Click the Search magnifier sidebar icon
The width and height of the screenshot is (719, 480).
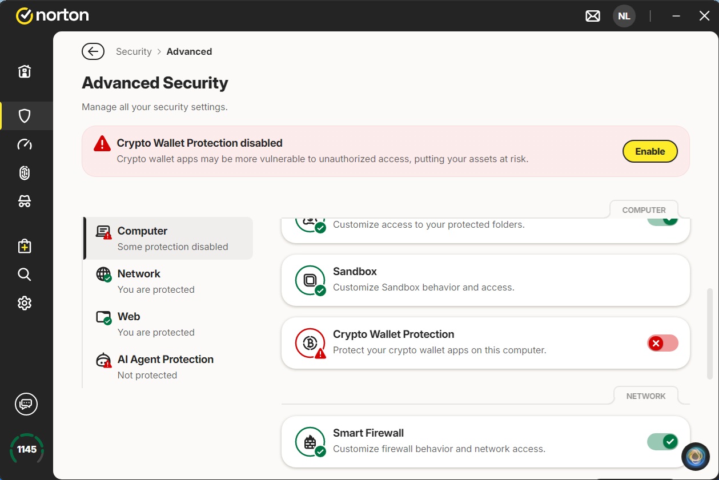(x=24, y=275)
